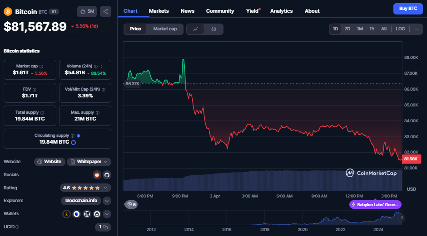This screenshot has width=427, height=236.
Task: Click the 21M BTC max supply value
Action: tap(85, 119)
